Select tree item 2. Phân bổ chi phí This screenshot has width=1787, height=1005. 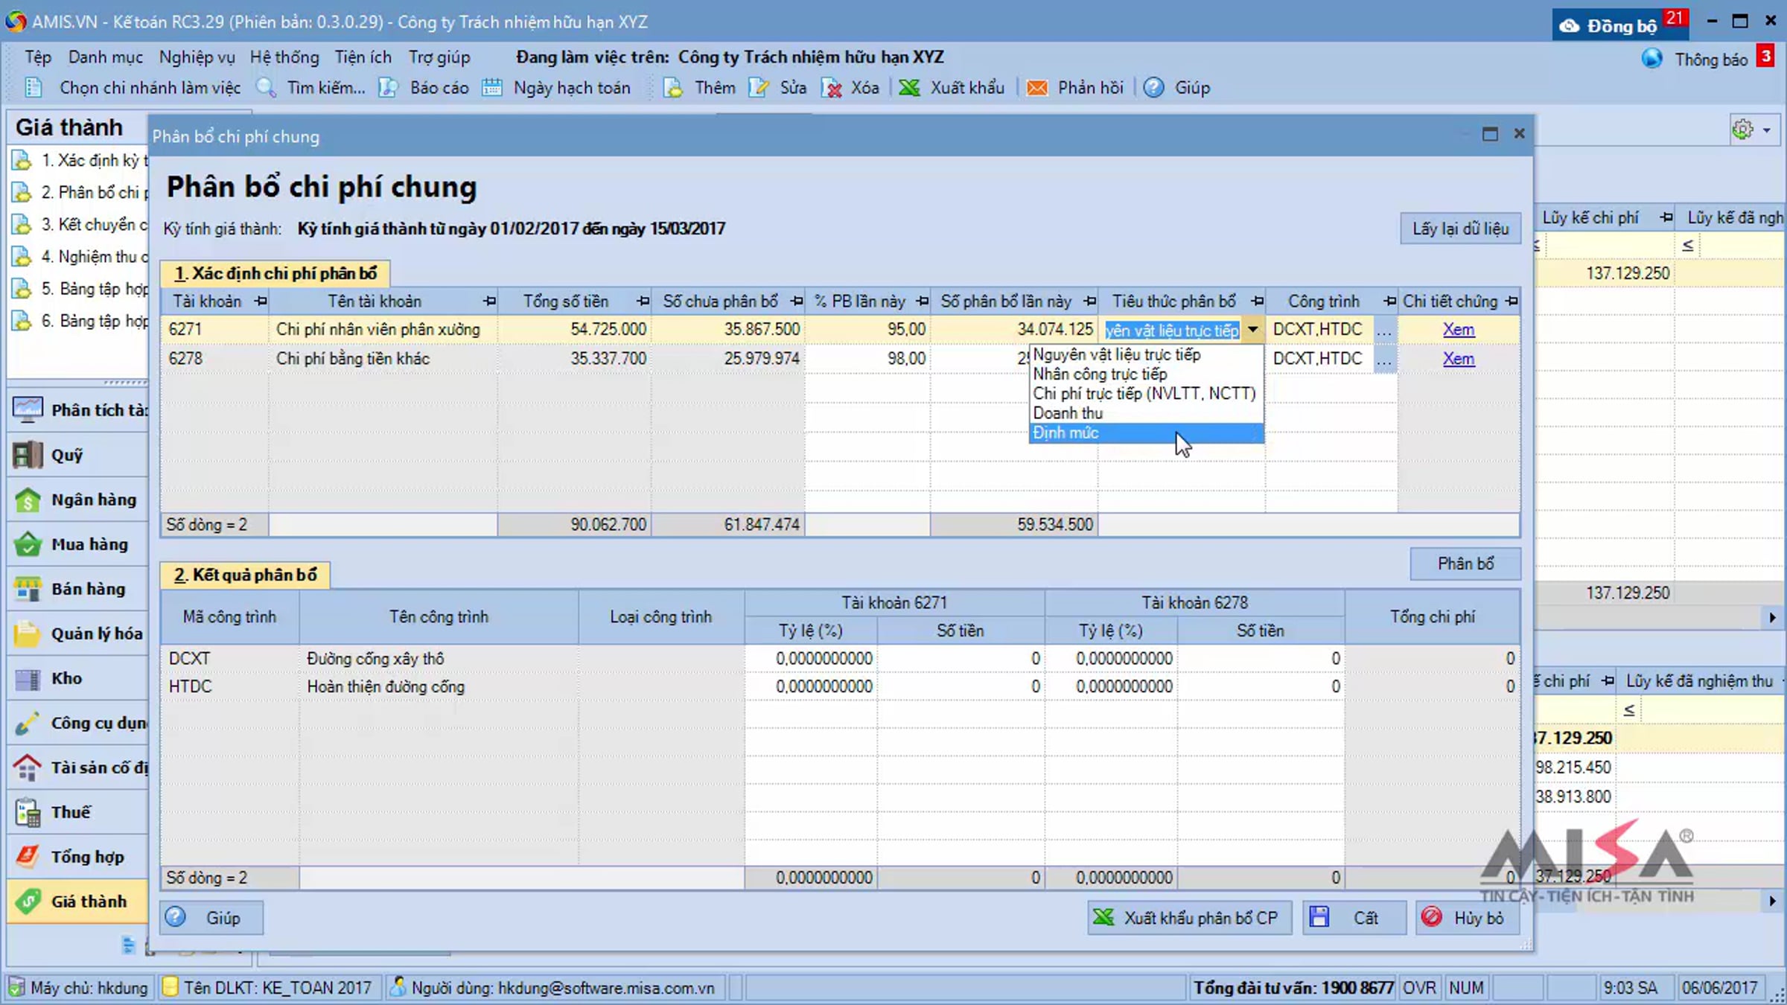pyautogui.click(x=80, y=193)
